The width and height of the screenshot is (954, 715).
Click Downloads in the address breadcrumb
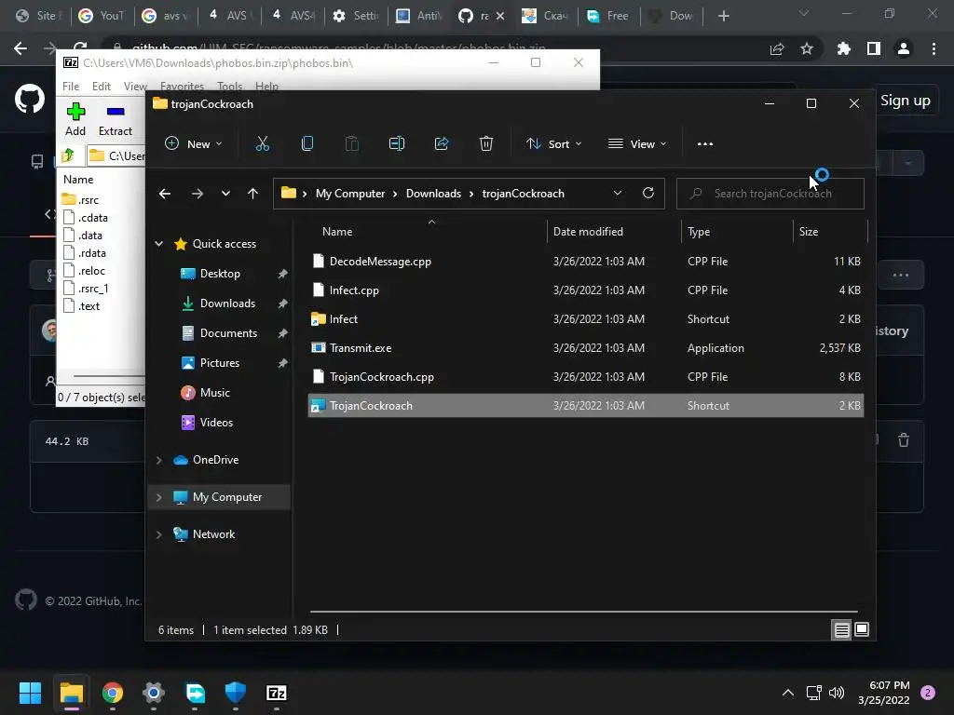click(x=433, y=194)
